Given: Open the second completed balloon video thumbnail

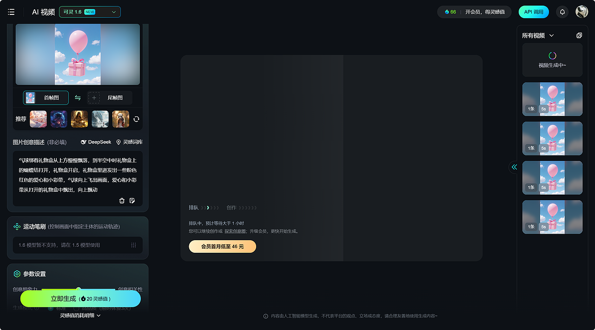Looking at the screenshot, I should coord(552,138).
